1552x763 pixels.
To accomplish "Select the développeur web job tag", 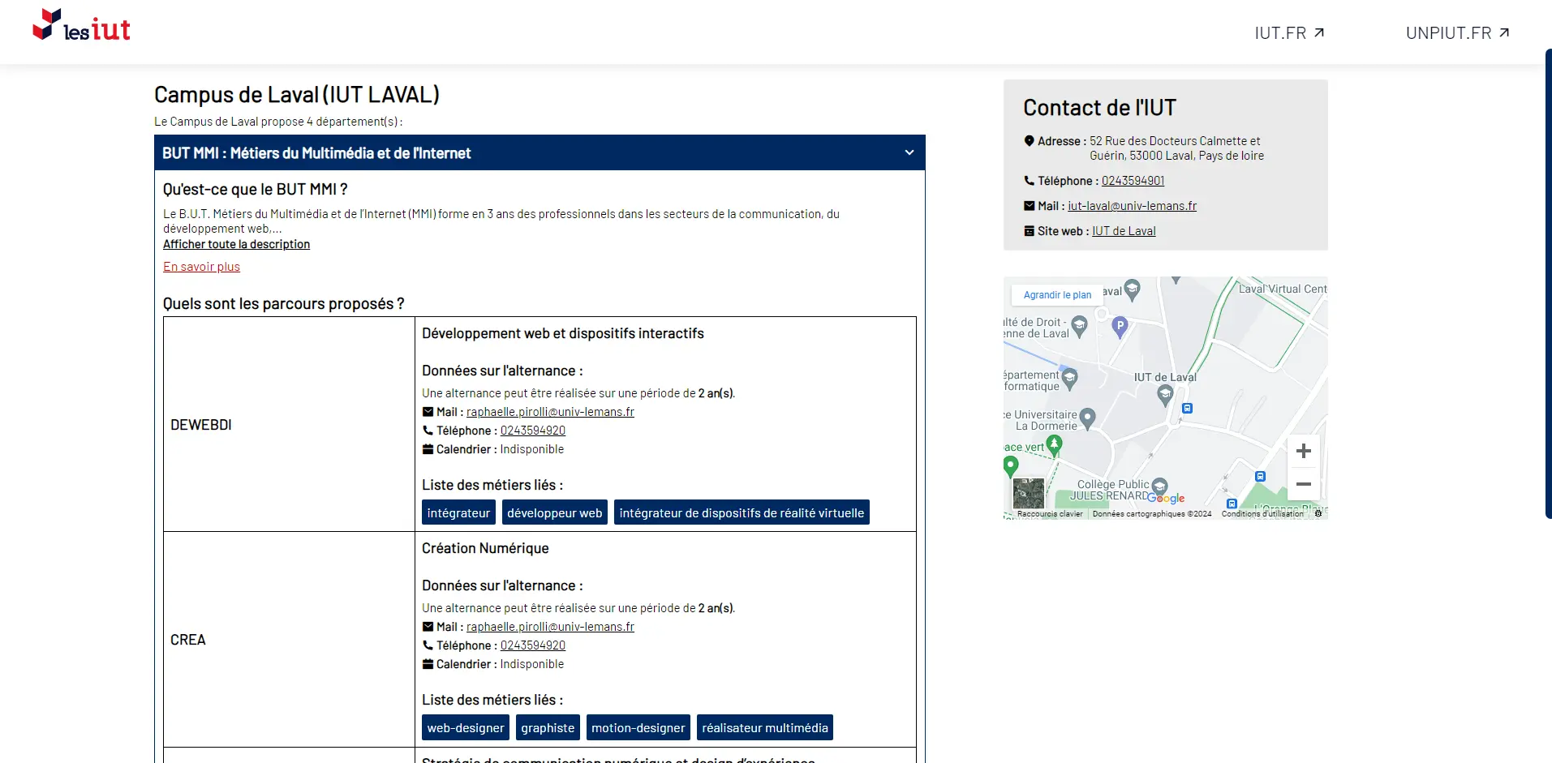I will coord(554,513).
